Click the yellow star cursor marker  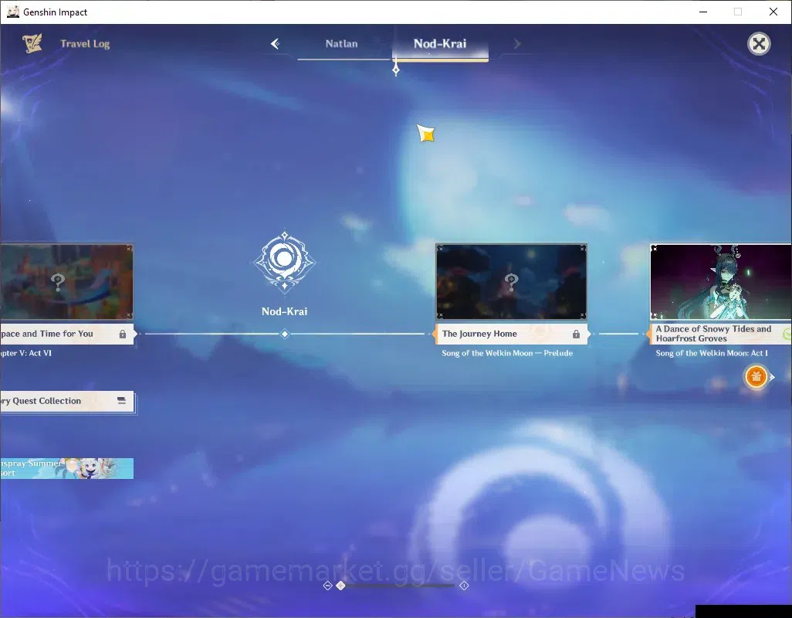(426, 134)
